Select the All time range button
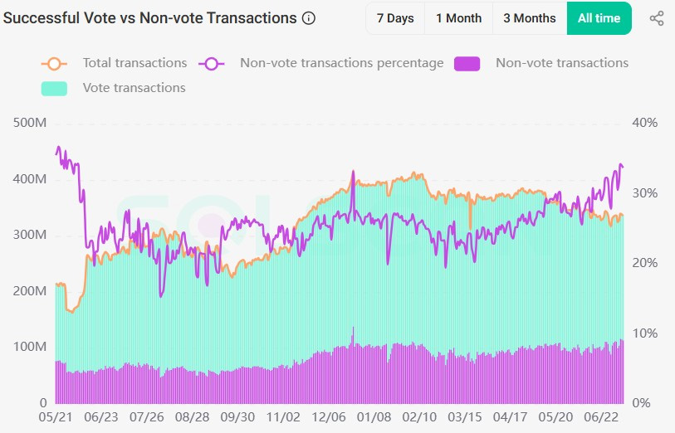The width and height of the screenshot is (675, 433). (599, 18)
